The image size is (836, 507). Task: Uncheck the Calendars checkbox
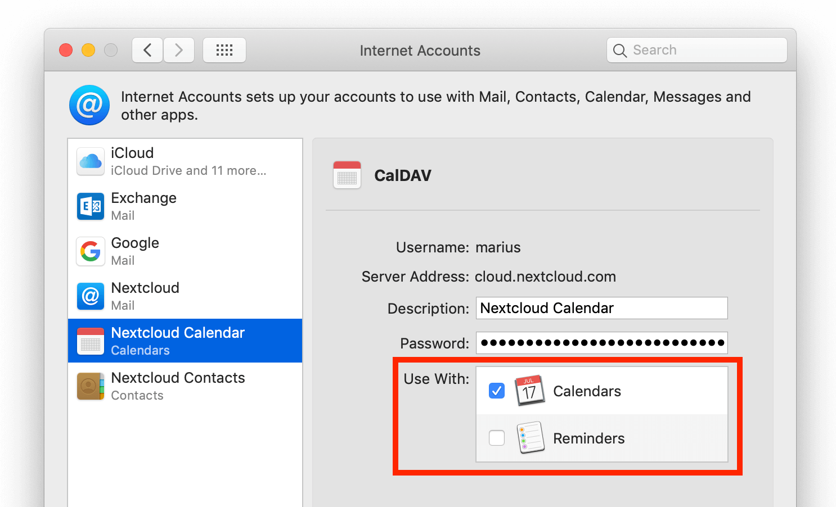[497, 391]
